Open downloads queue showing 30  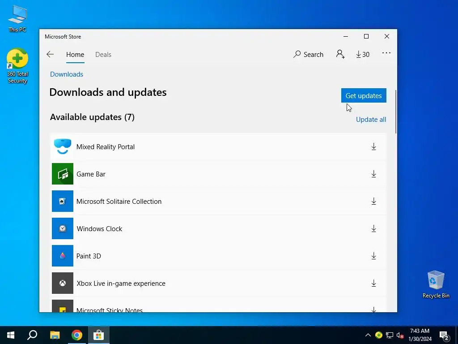(363, 54)
